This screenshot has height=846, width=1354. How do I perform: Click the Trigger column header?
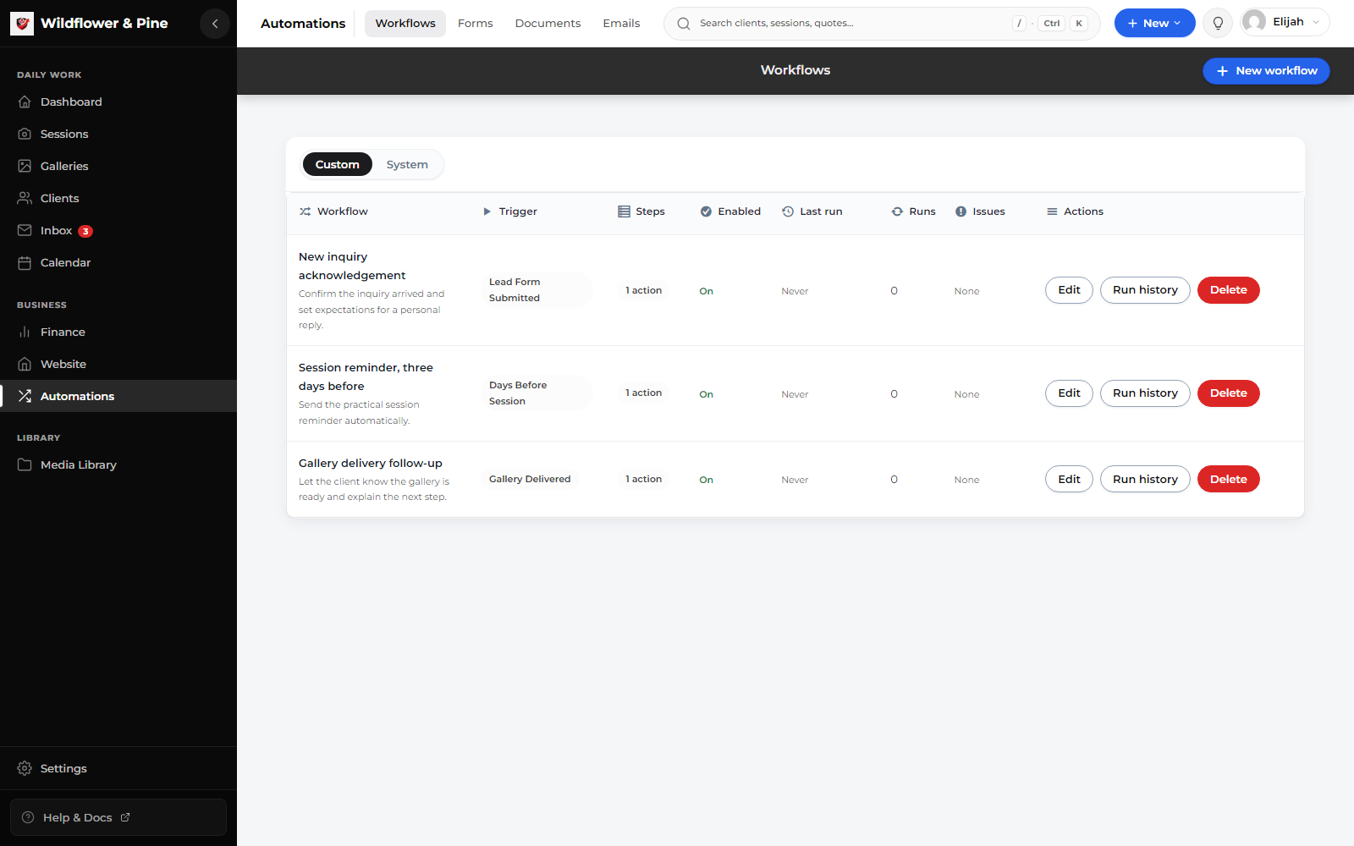pyautogui.click(x=509, y=211)
